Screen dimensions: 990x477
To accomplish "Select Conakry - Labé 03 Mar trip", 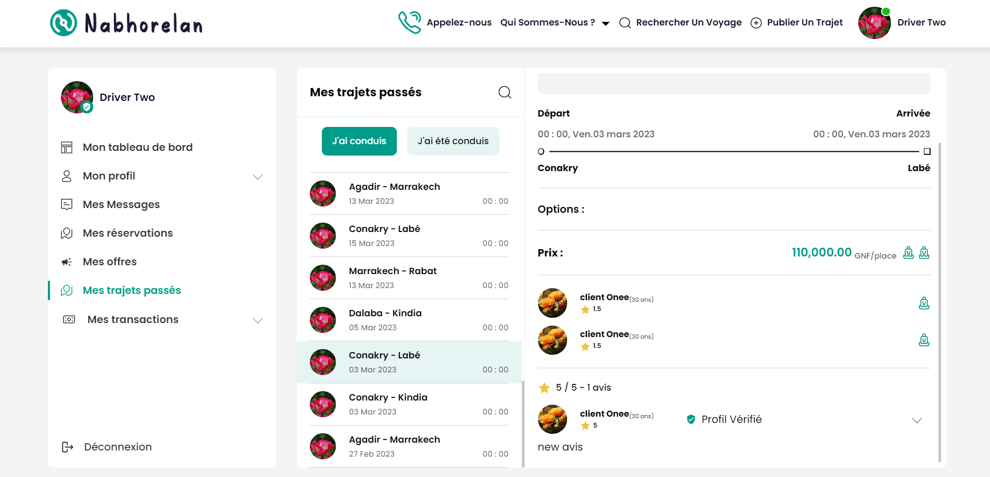I will 409,362.
